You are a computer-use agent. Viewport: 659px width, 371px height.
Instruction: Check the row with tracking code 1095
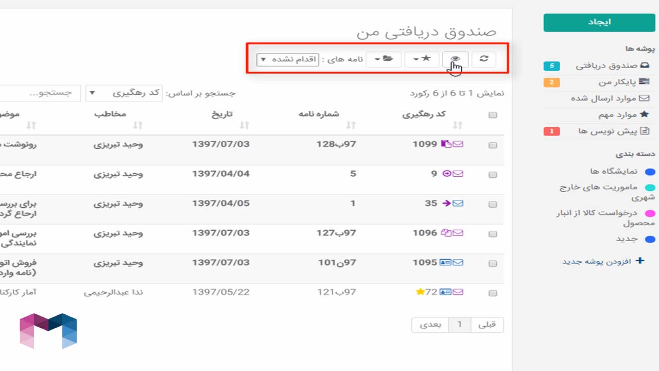point(493,263)
